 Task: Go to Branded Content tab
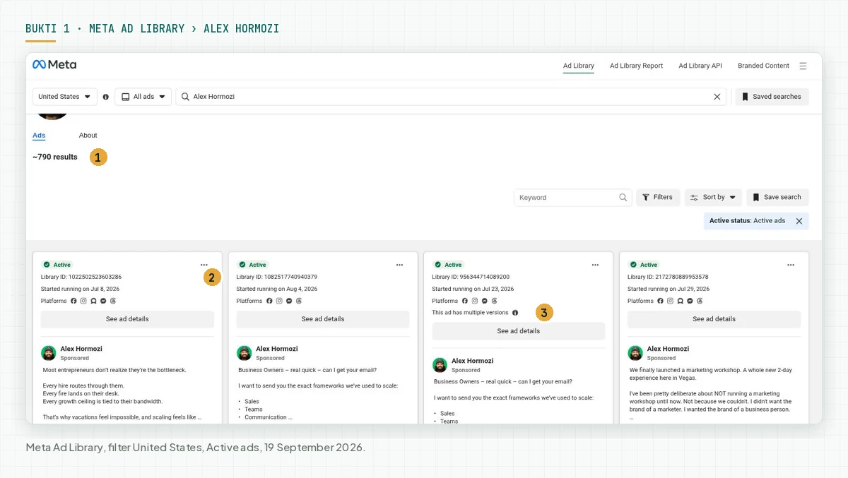click(763, 66)
